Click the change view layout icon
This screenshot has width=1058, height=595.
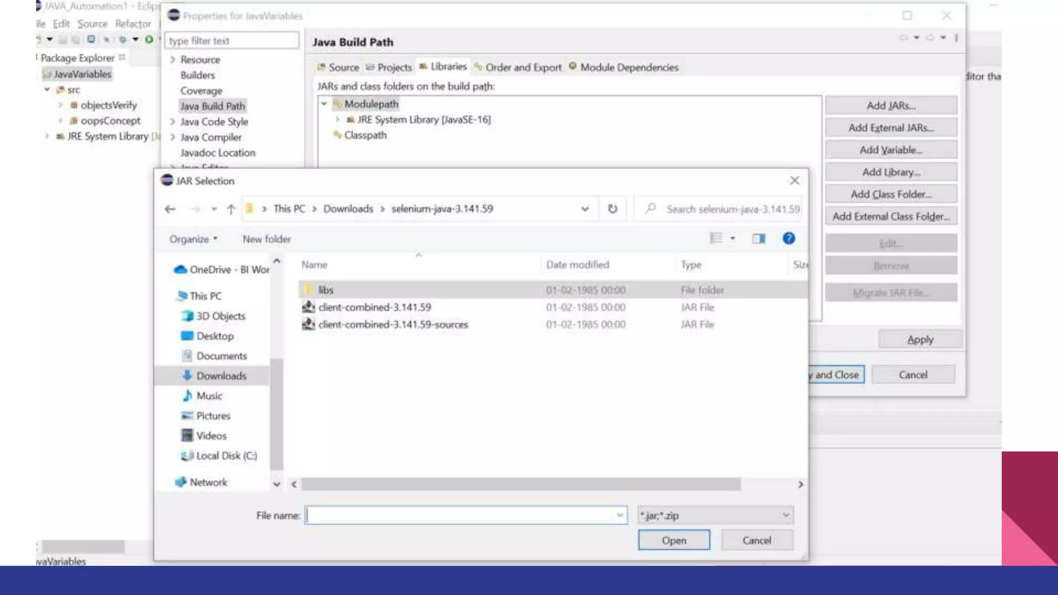click(716, 239)
